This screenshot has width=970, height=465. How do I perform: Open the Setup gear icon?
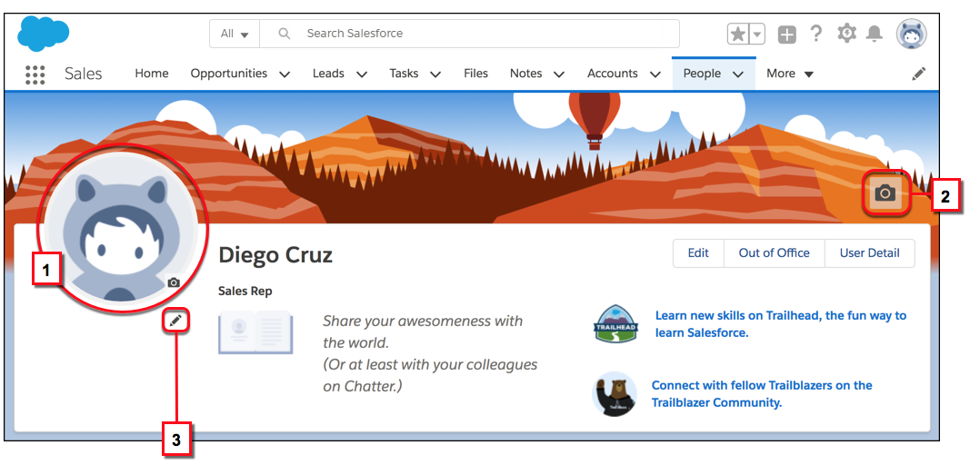pyautogui.click(x=845, y=34)
